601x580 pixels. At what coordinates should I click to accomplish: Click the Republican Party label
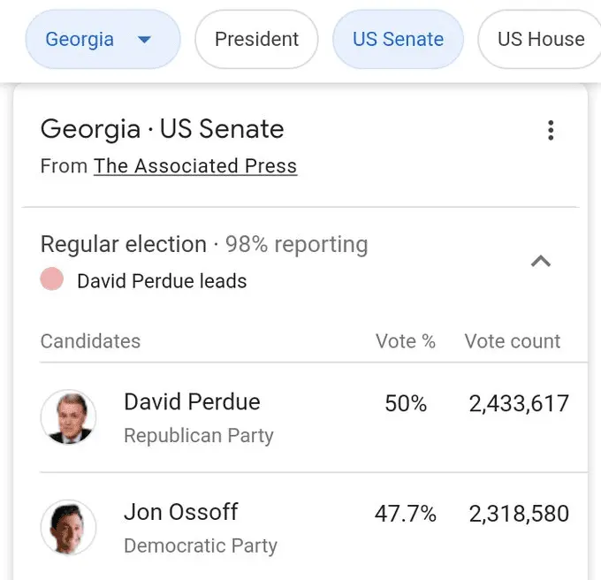pos(199,436)
